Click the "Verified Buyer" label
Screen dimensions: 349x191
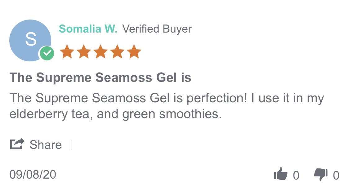coord(157,29)
